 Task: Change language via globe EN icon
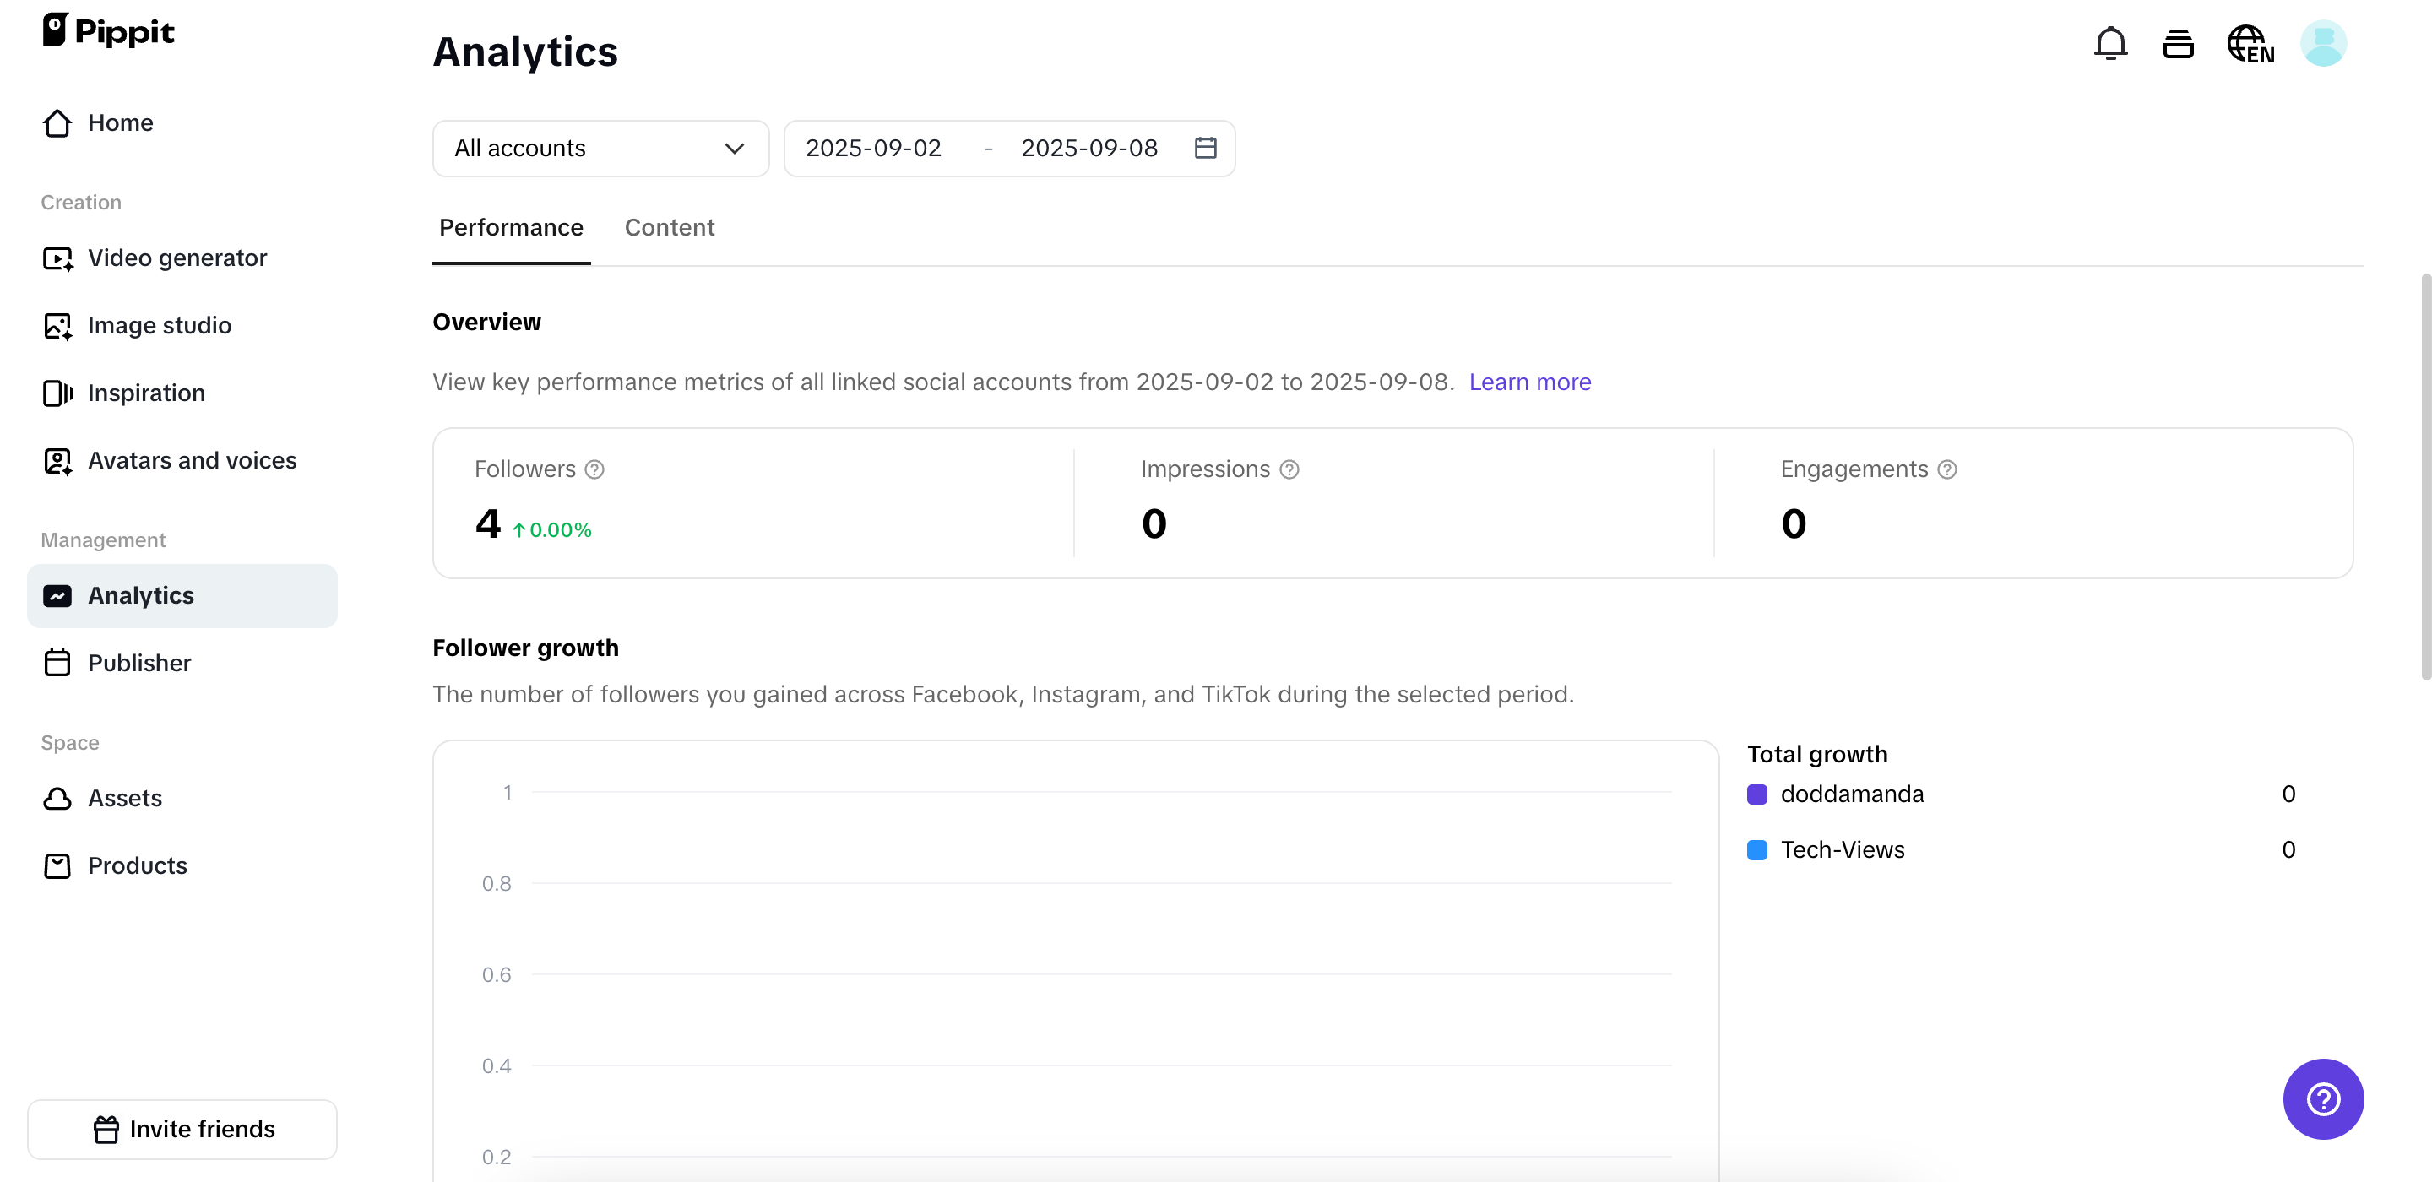(x=2250, y=43)
